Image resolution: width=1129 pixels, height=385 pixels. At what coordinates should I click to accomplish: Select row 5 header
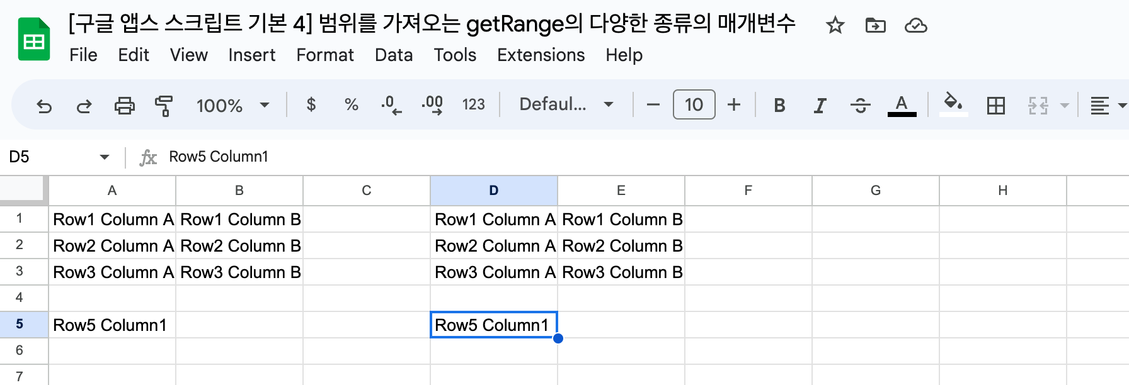coord(24,325)
